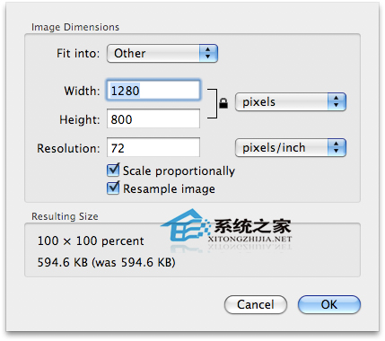385x341 pixels.
Task: Click the arrows on pixels/inch popup
Action: pyautogui.click(x=337, y=147)
